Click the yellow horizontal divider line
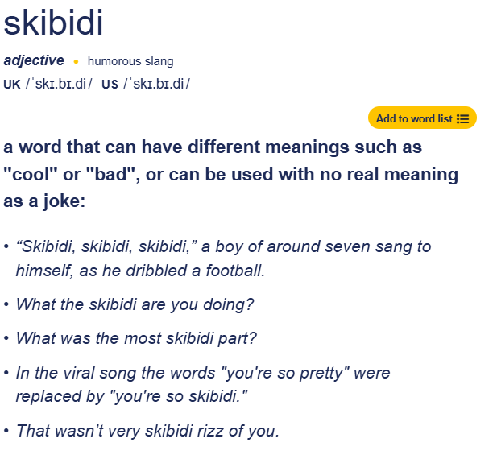Screen dimensions: 493x451 (x=185, y=118)
